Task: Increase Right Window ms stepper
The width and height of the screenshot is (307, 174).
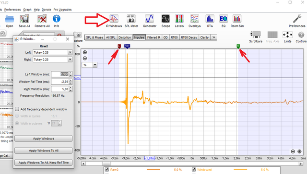Action: coord(71,88)
